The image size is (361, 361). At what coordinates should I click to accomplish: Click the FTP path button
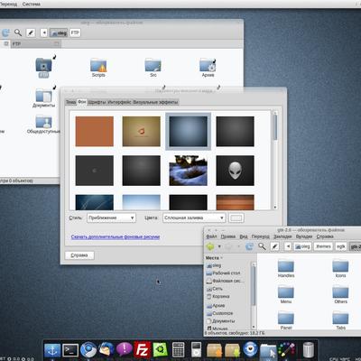coord(75,32)
